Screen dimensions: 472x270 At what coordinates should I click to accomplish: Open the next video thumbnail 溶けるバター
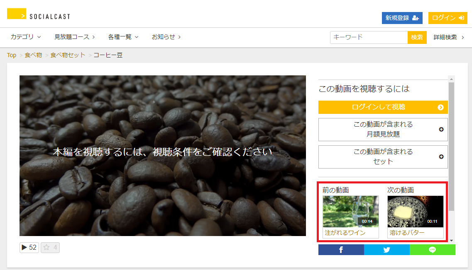pyautogui.click(x=416, y=212)
